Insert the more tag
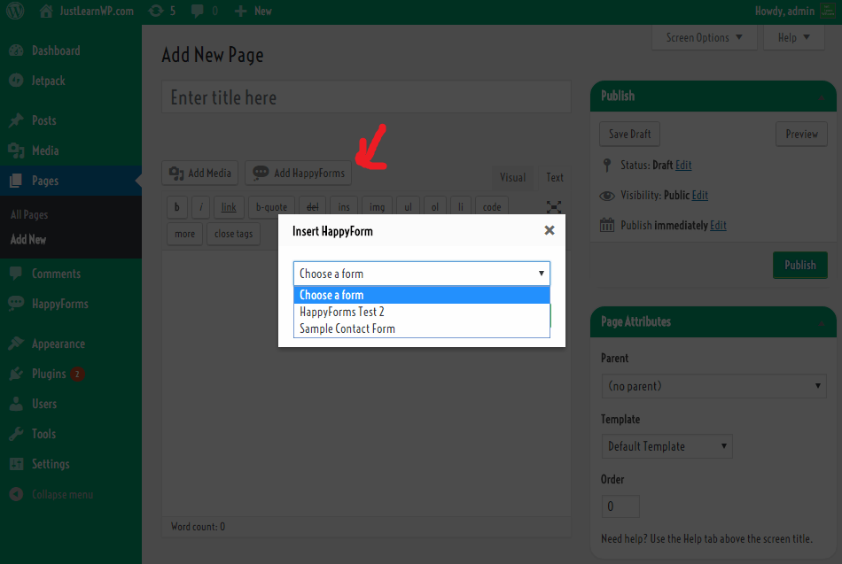The height and width of the screenshot is (564, 842). (x=184, y=234)
